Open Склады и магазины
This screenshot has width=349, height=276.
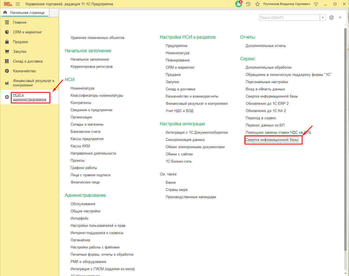[87, 124]
